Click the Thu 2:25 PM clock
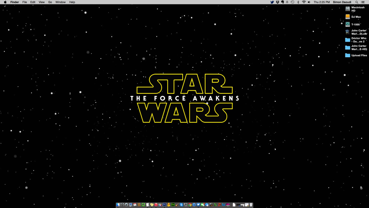Image resolution: width=369 pixels, height=208 pixels. pyautogui.click(x=322, y=2)
